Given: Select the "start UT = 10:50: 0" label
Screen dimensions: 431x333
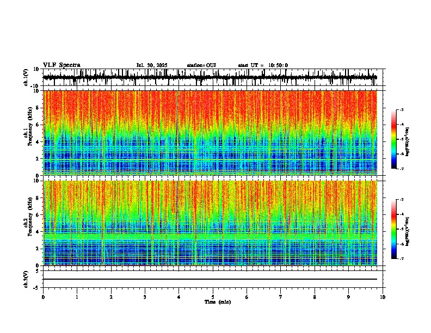Looking at the screenshot, I should (x=263, y=65).
